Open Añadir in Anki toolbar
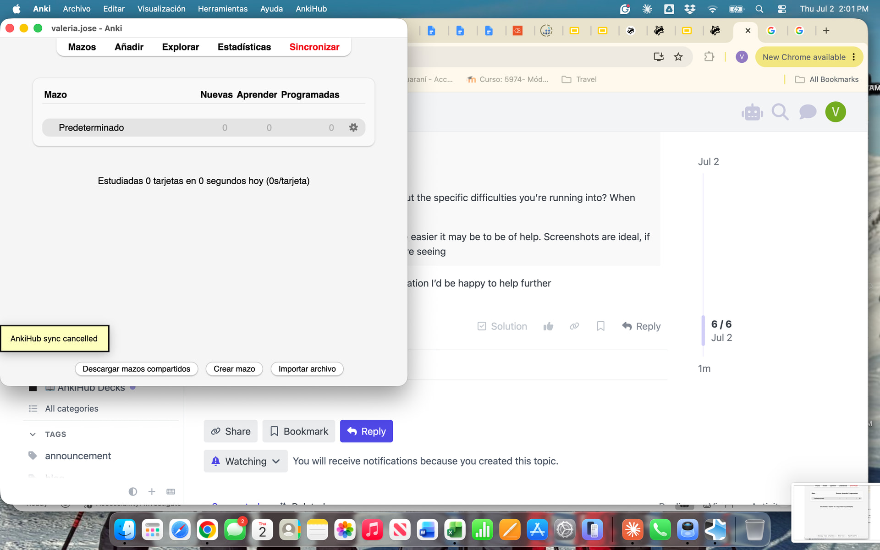880x550 pixels. point(129,47)
